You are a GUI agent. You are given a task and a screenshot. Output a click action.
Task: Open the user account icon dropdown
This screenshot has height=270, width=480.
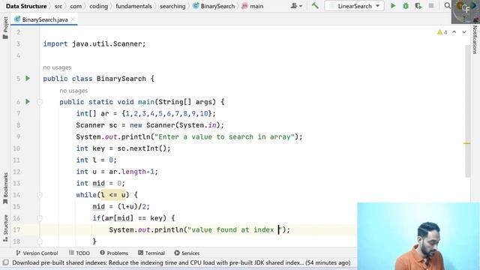click(x=296, y=6)
